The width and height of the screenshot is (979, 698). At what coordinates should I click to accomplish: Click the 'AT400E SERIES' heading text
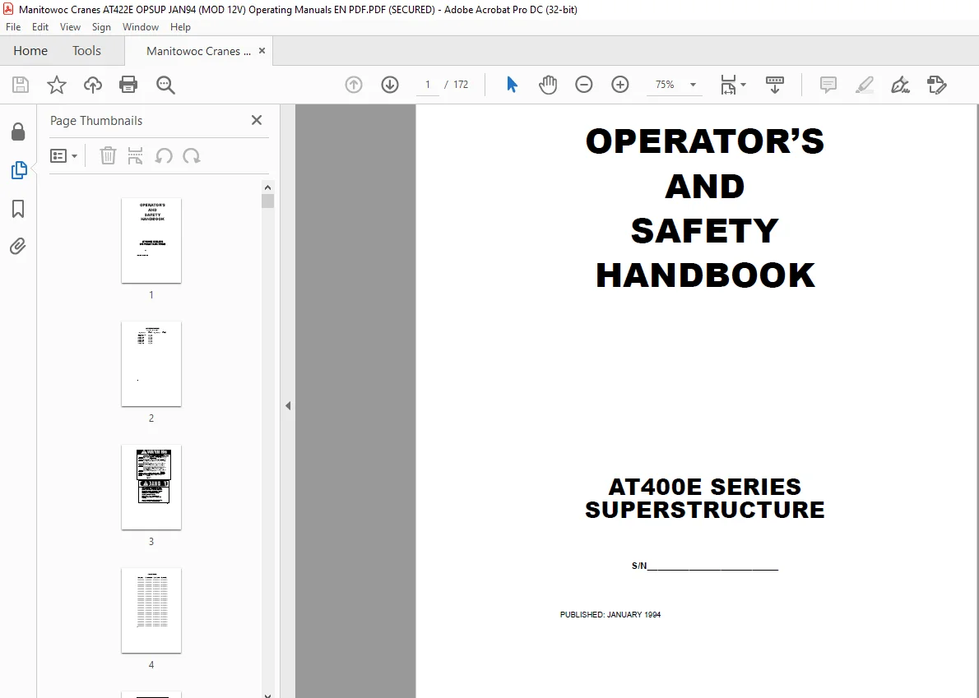click(705, 487)
